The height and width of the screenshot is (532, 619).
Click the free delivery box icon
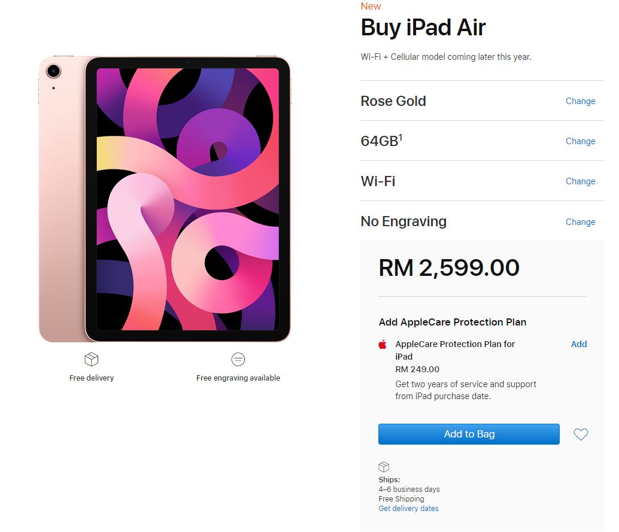(91, 359)
